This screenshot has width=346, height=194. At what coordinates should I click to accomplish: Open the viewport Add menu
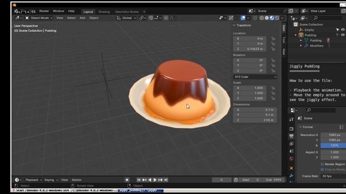point(82,18)
